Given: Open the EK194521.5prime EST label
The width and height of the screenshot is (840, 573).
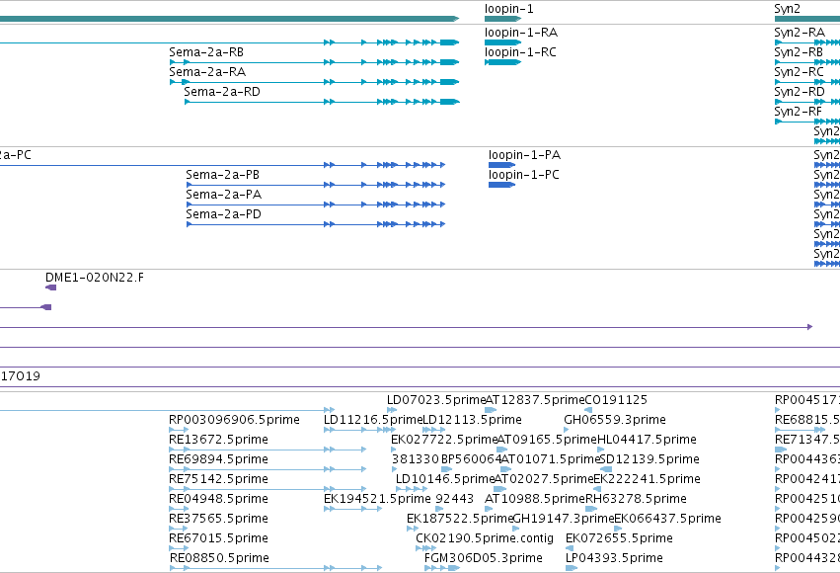Looking at the screenshot, I should click(x=377, y=500).
